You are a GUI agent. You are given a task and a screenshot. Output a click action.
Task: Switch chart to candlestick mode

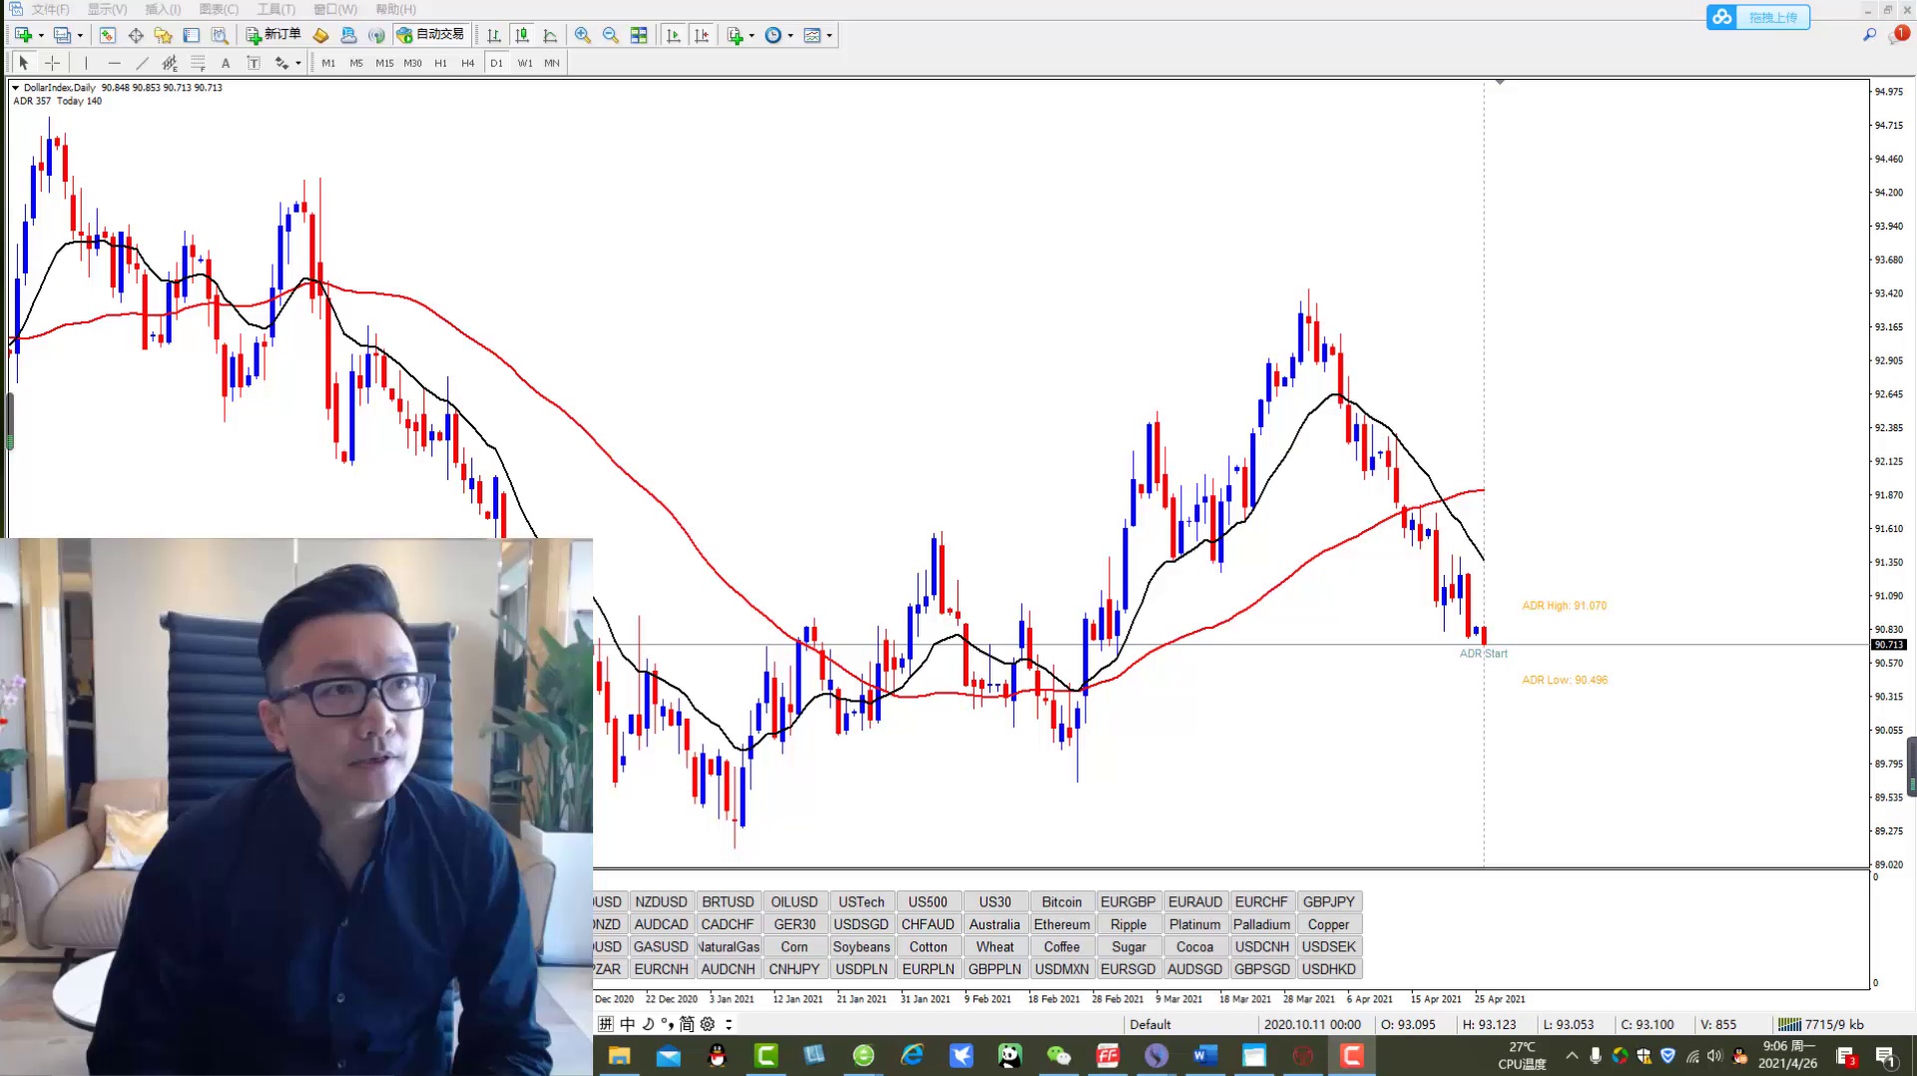click(522, 35)
